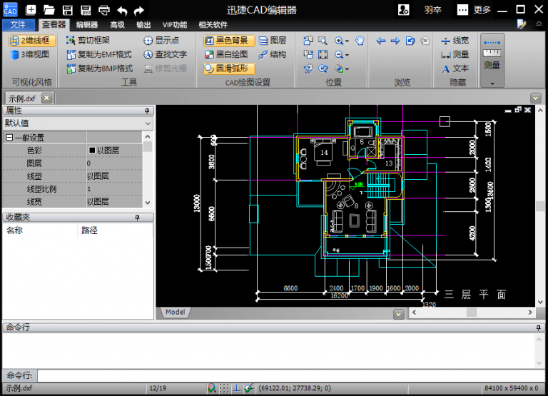Collapse the 一般设置 general settings group
Screen dimensions: 548x396
pos(9,138)
